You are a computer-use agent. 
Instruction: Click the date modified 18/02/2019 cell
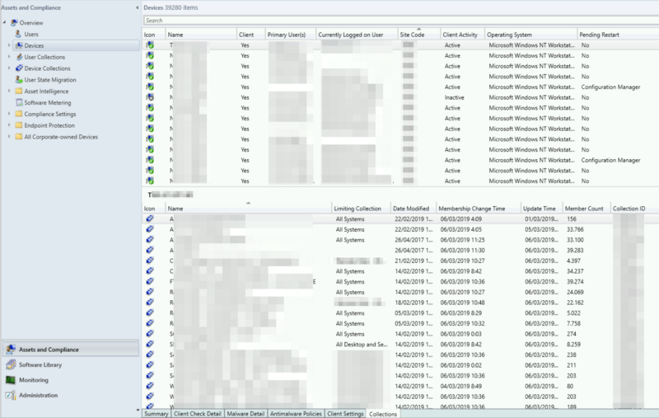tap(414, 303)
